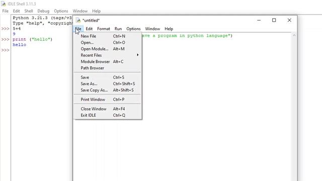Open the Window menu in the untitled editor
This screenshot has width=322, height=181.
pos(152,29)
